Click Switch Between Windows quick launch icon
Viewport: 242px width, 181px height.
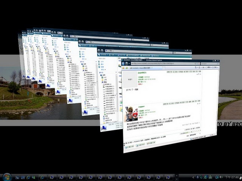tap(23, 178)
